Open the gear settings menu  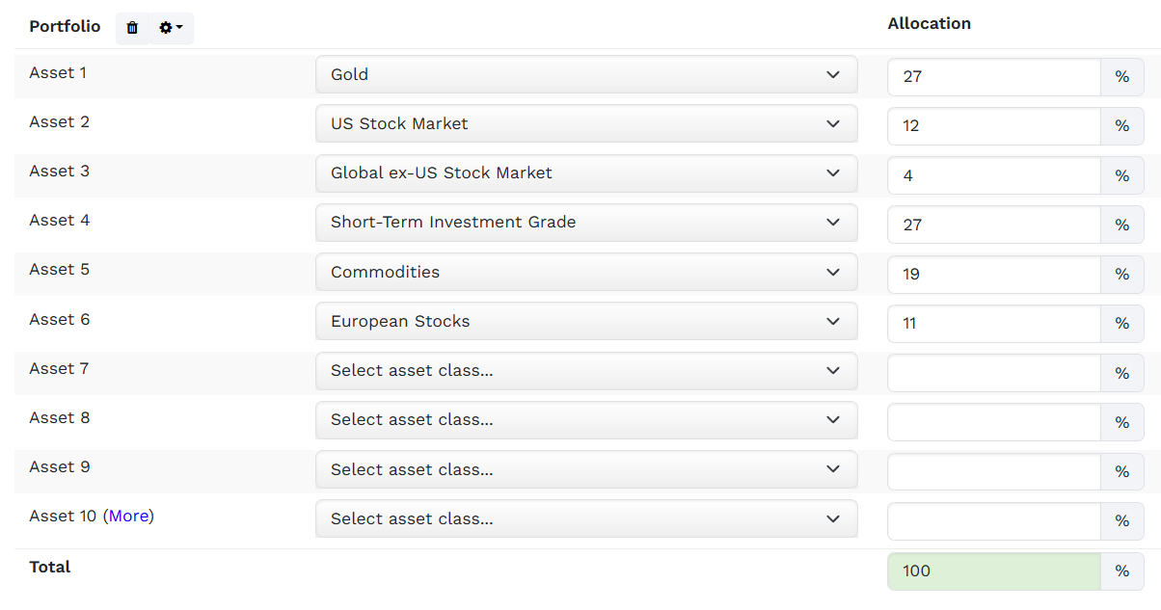171,28
